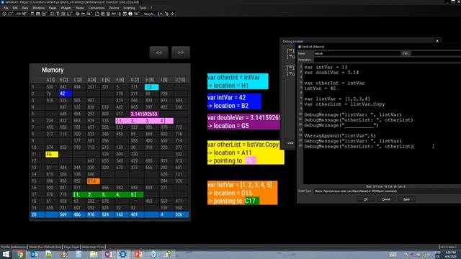
Task: Click code line 'var otherInt = intVar'
Action: (x=334, y=83)
